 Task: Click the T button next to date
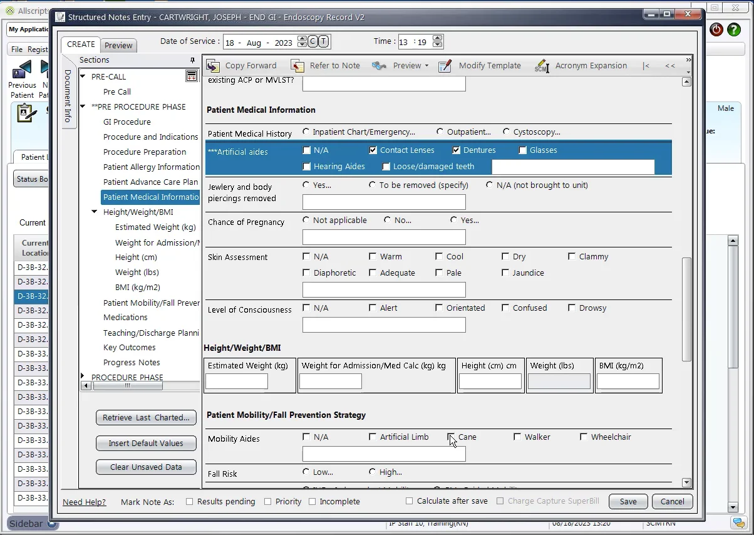click(x=323, y=42)
